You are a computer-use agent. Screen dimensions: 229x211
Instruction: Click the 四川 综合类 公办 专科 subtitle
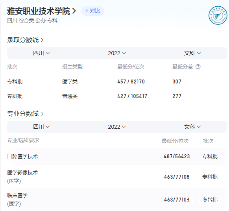click(32, 20)
